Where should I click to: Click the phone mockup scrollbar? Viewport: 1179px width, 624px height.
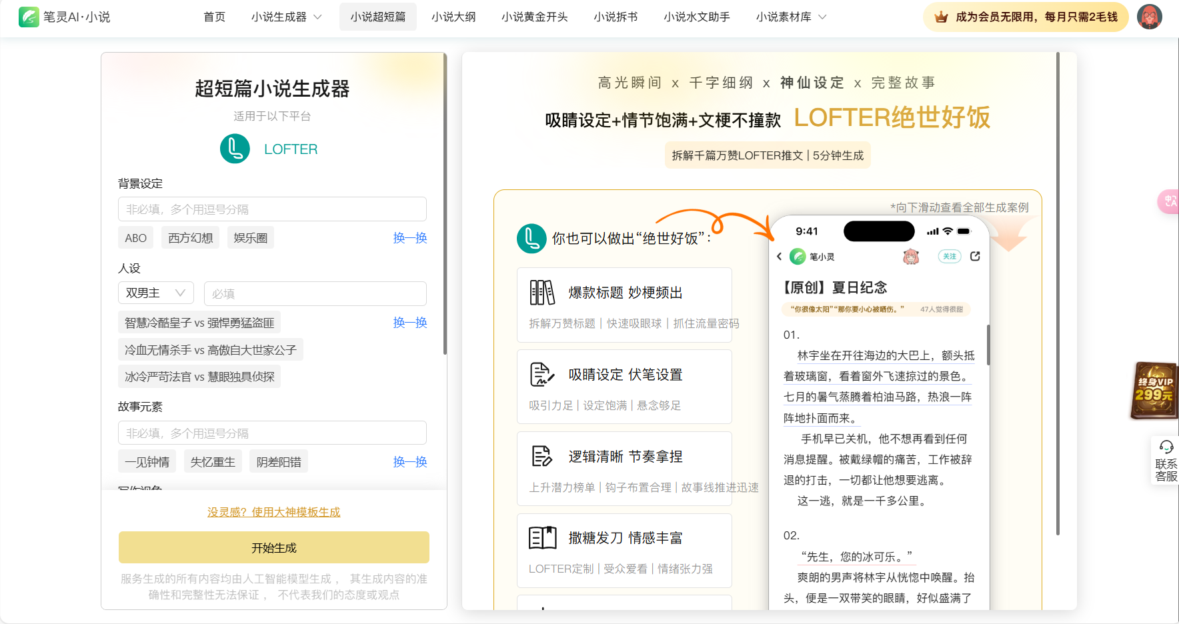coord(988,345)
